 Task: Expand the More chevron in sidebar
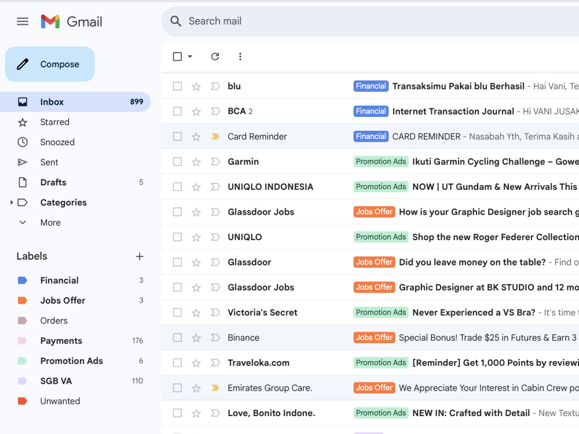(x=23, y=223)
